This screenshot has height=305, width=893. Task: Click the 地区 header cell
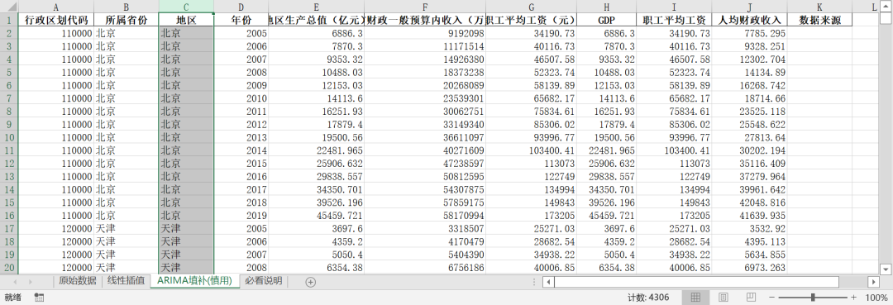point(186,20)
